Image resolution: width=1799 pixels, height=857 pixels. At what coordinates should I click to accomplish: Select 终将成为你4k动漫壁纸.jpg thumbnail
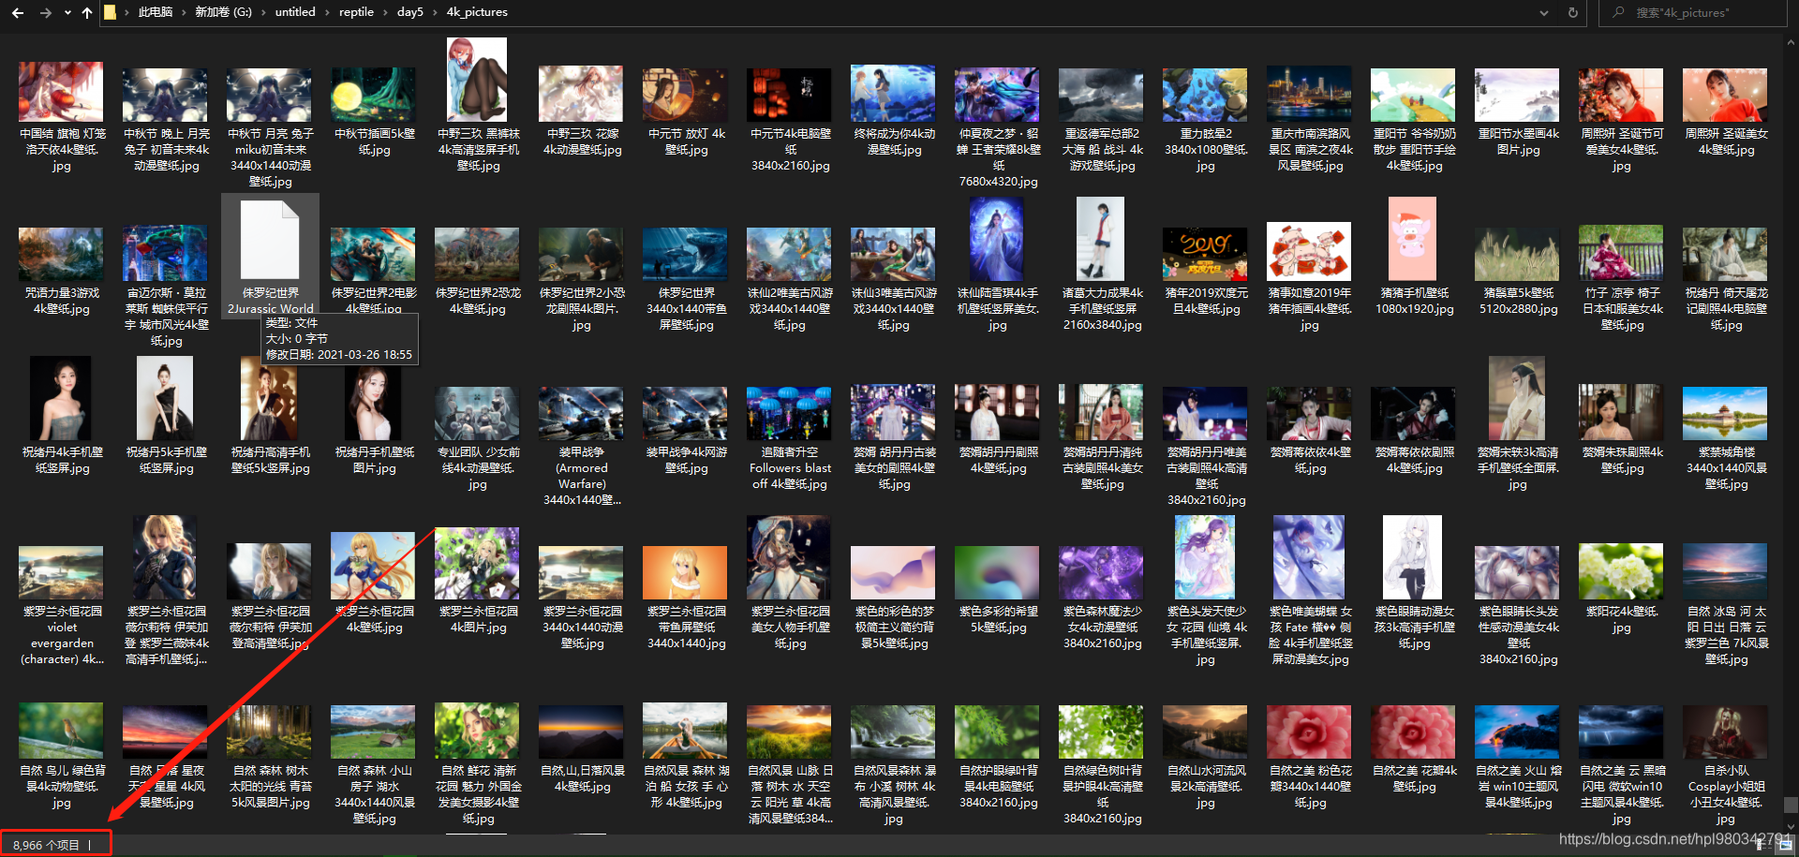tap(893, 94)
